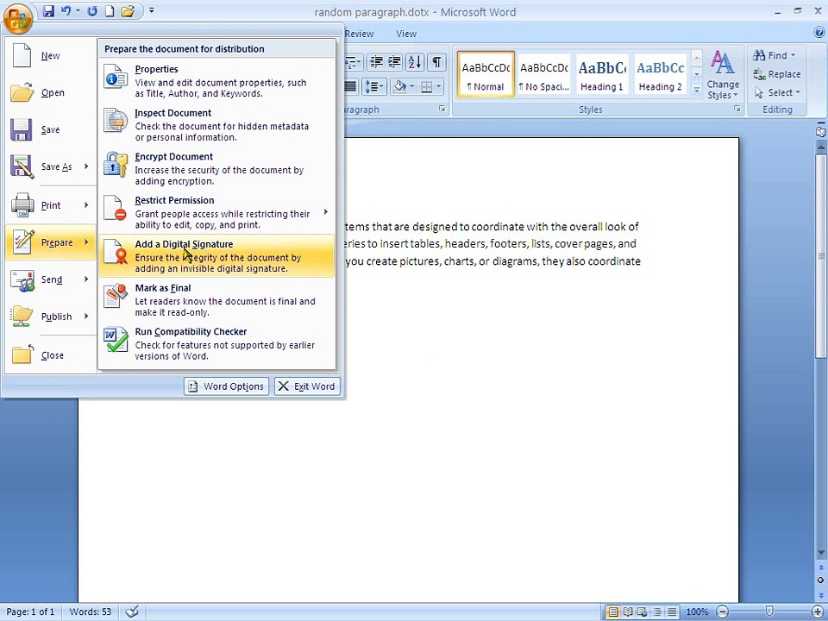Click the Increase Indent icon
The height and width of the screenshot is (621, 828).
pos(394,62)
